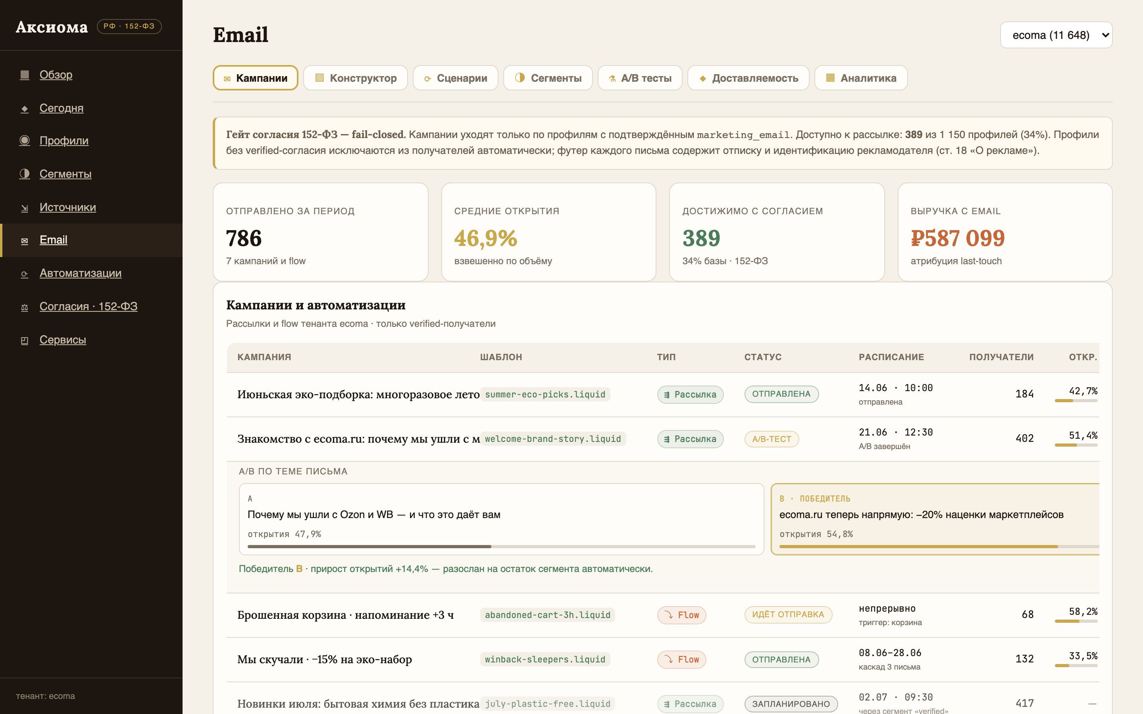
Task: Click the ЗАПЛАНИРОВАНО status badge
Action: pyautogui.click(x=791, y=704)
